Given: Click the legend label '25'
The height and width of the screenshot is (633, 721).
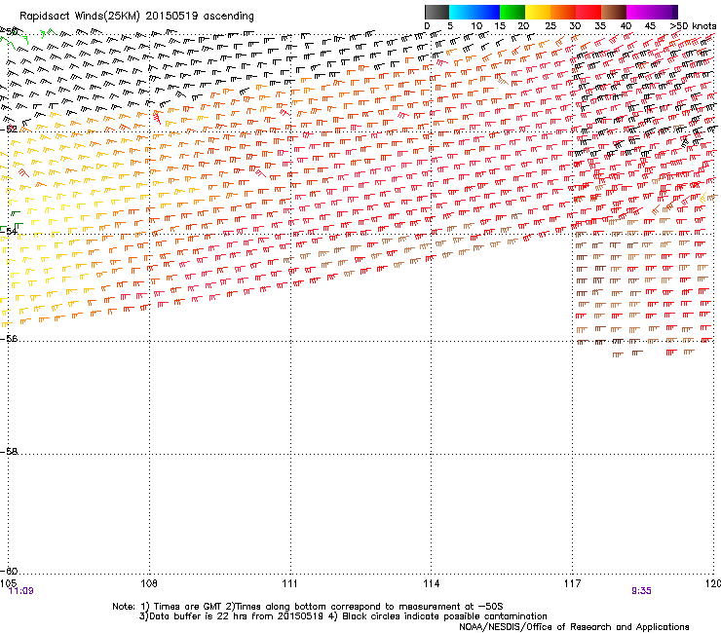Looking at the screenshot, I should click(x=550, y=26).
